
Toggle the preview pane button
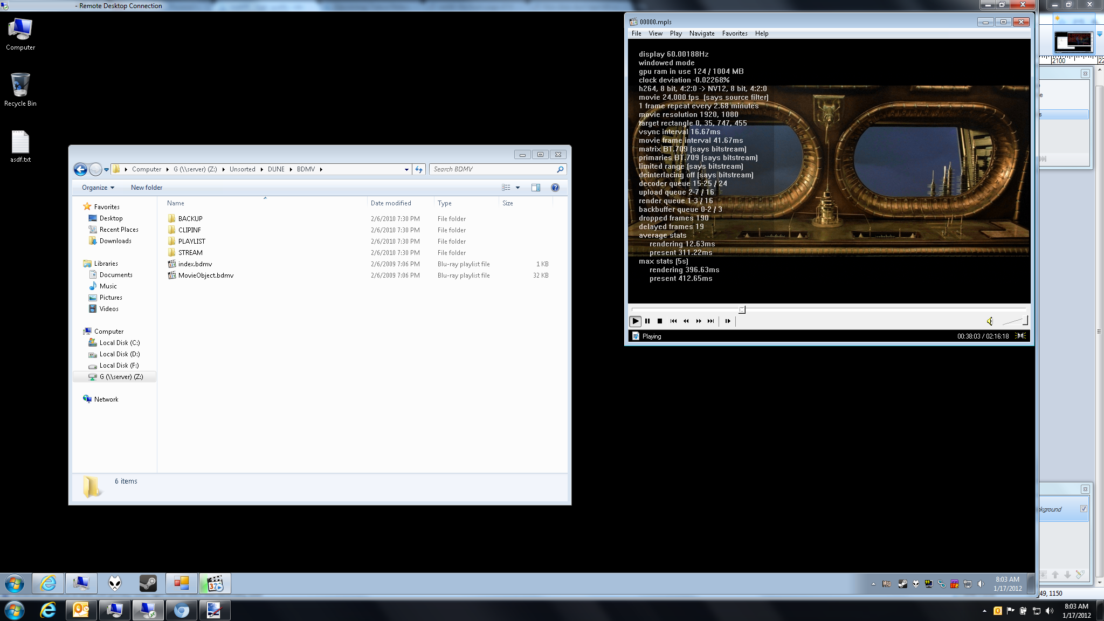[535, 188]
